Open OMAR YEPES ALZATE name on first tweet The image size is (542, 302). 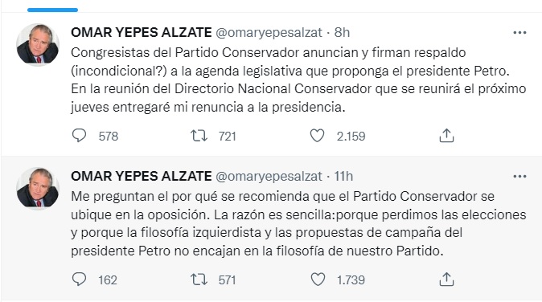pyautogui.click(x=141, y=32)
